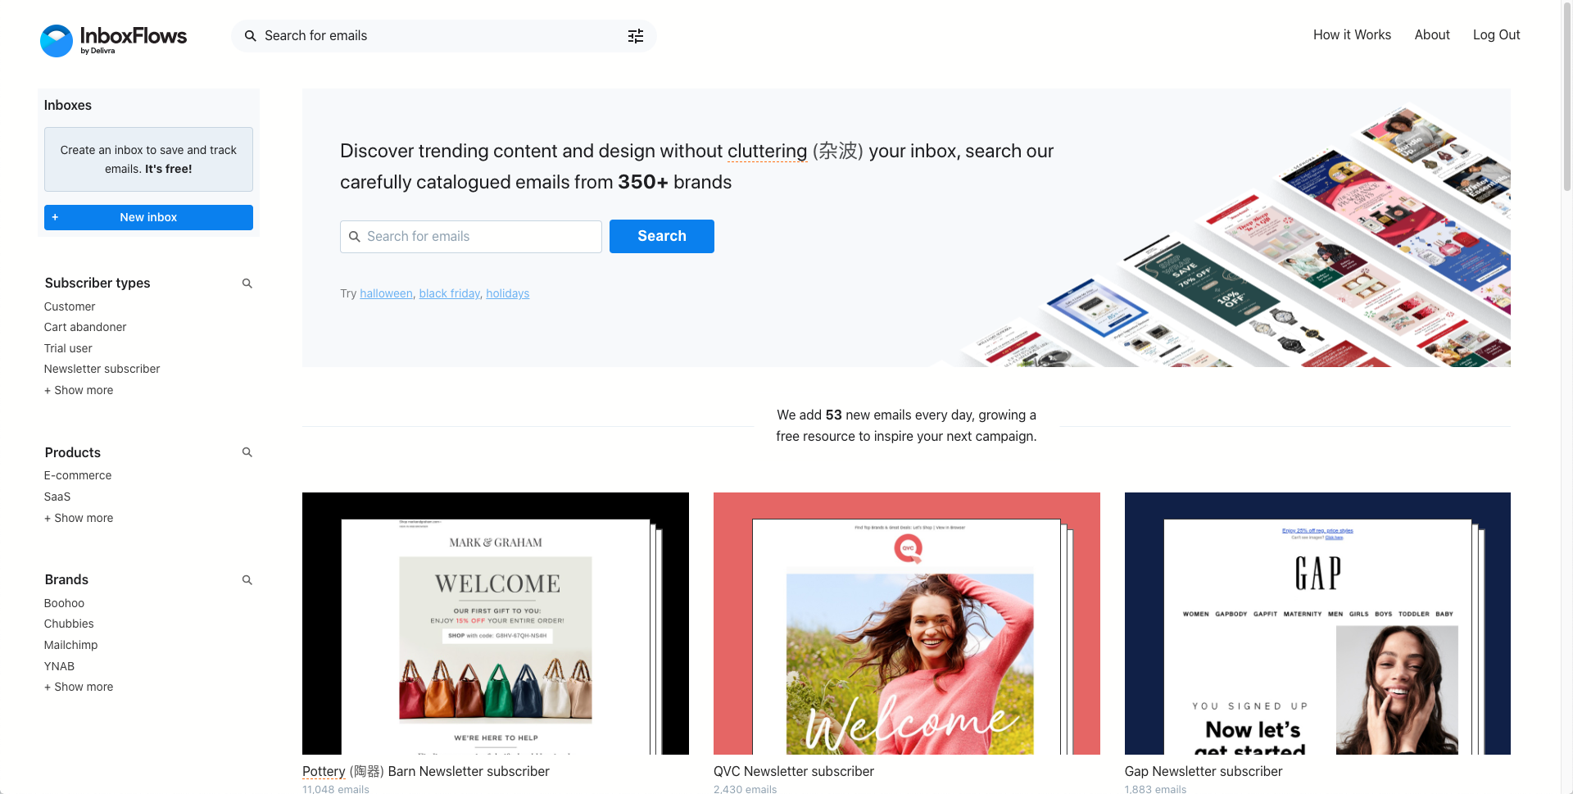The width and height of the screenshot is (1573, 794).
Task: Open the Products search magnifier icon
Action: pyautogui.click(x=247, y=452)
